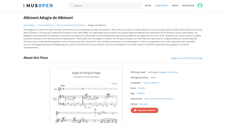Go to the Radio section
This screenshot has width=226, height=123.
pos(175,5)
